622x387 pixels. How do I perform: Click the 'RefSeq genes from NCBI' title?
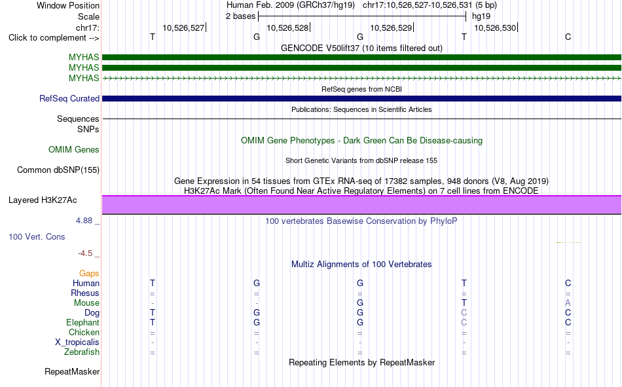361,89
